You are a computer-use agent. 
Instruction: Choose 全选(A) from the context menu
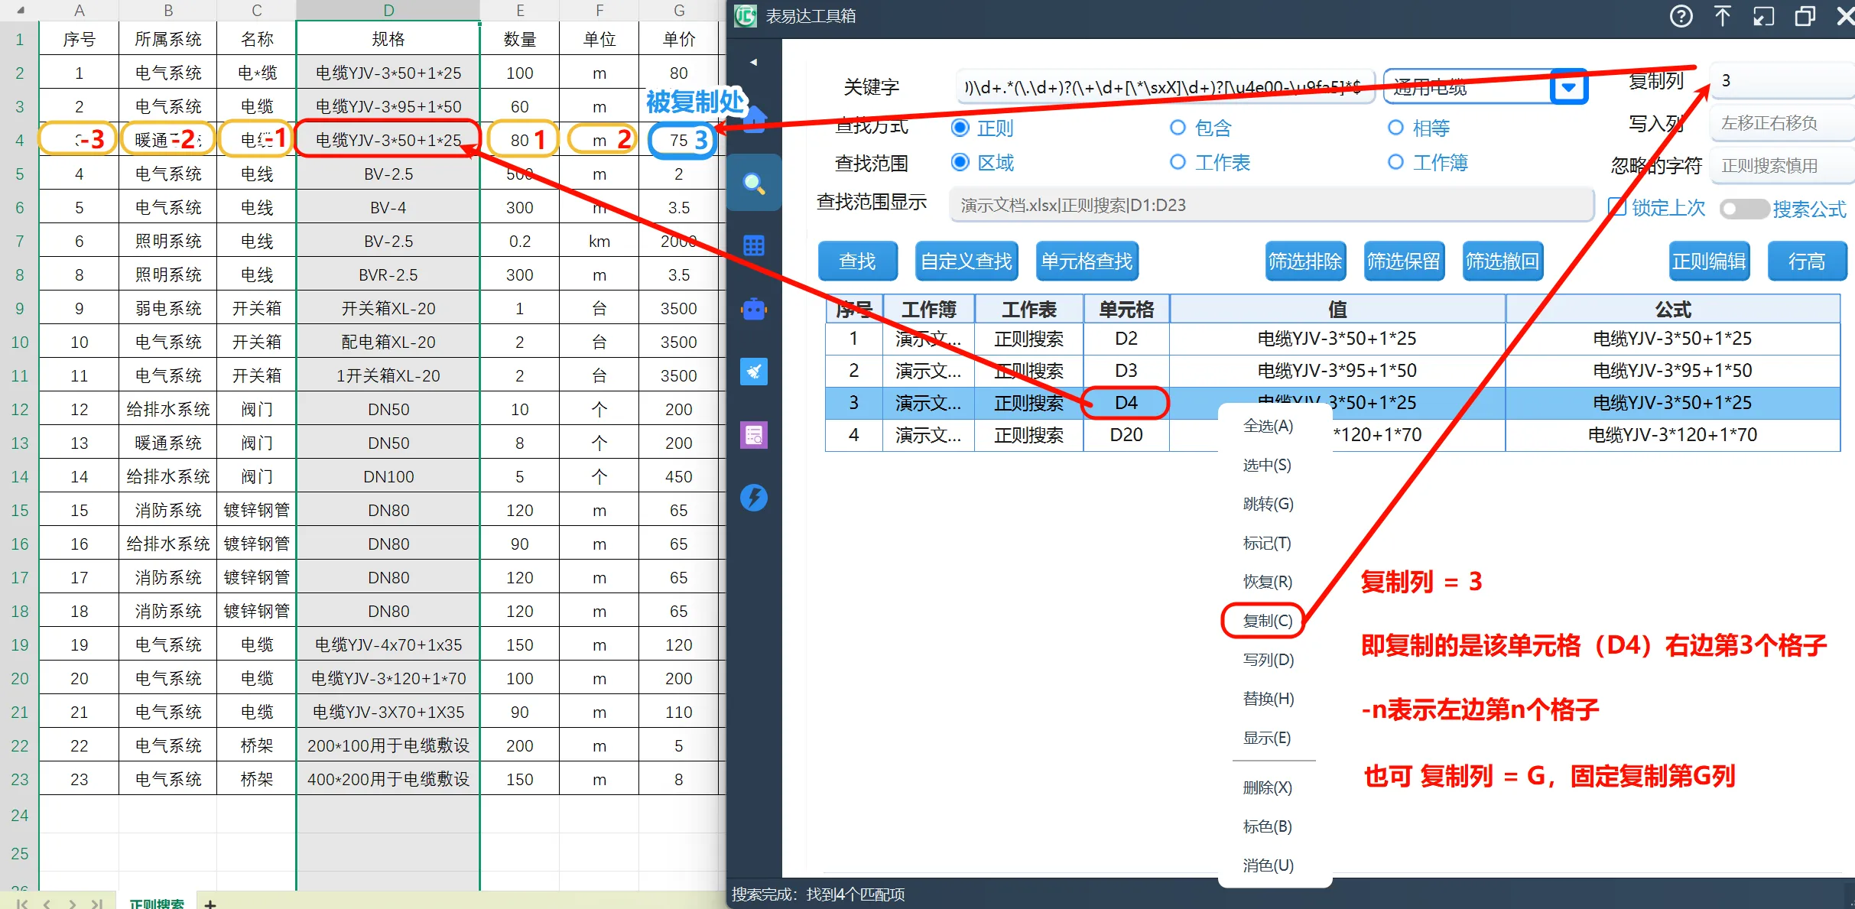click(x=1268, y=426)
